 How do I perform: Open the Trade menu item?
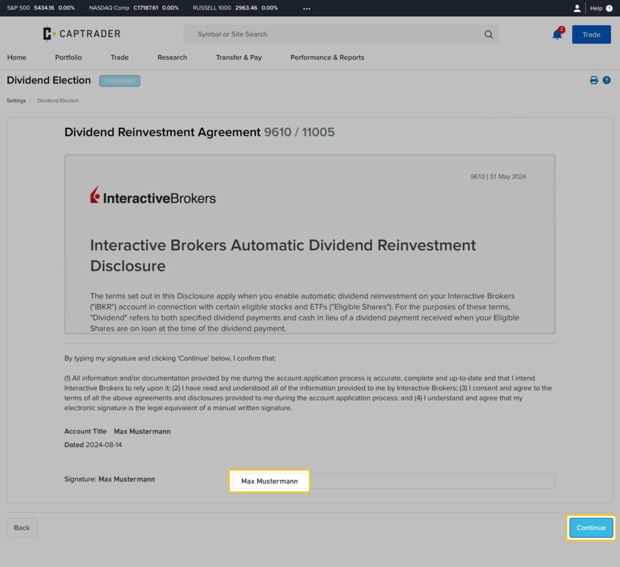[119, 58]
